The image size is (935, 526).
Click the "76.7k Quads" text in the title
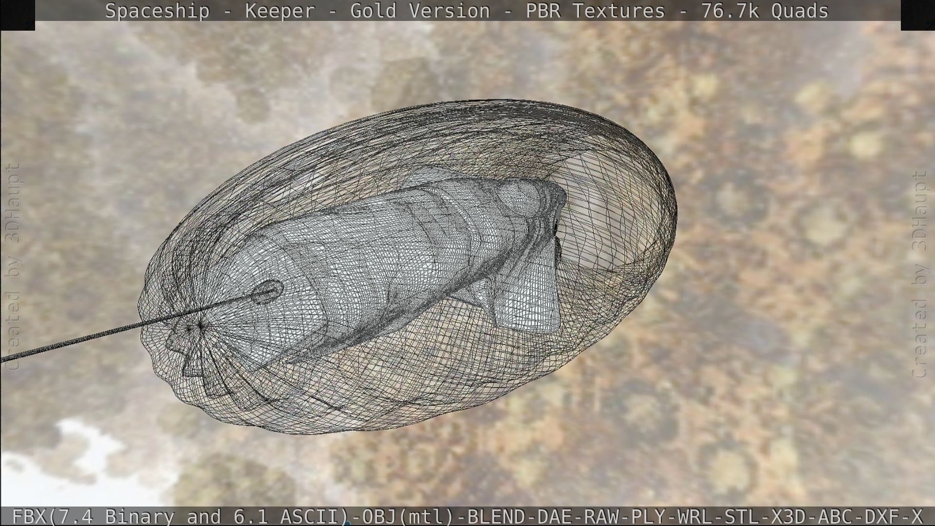click(765, 11)
